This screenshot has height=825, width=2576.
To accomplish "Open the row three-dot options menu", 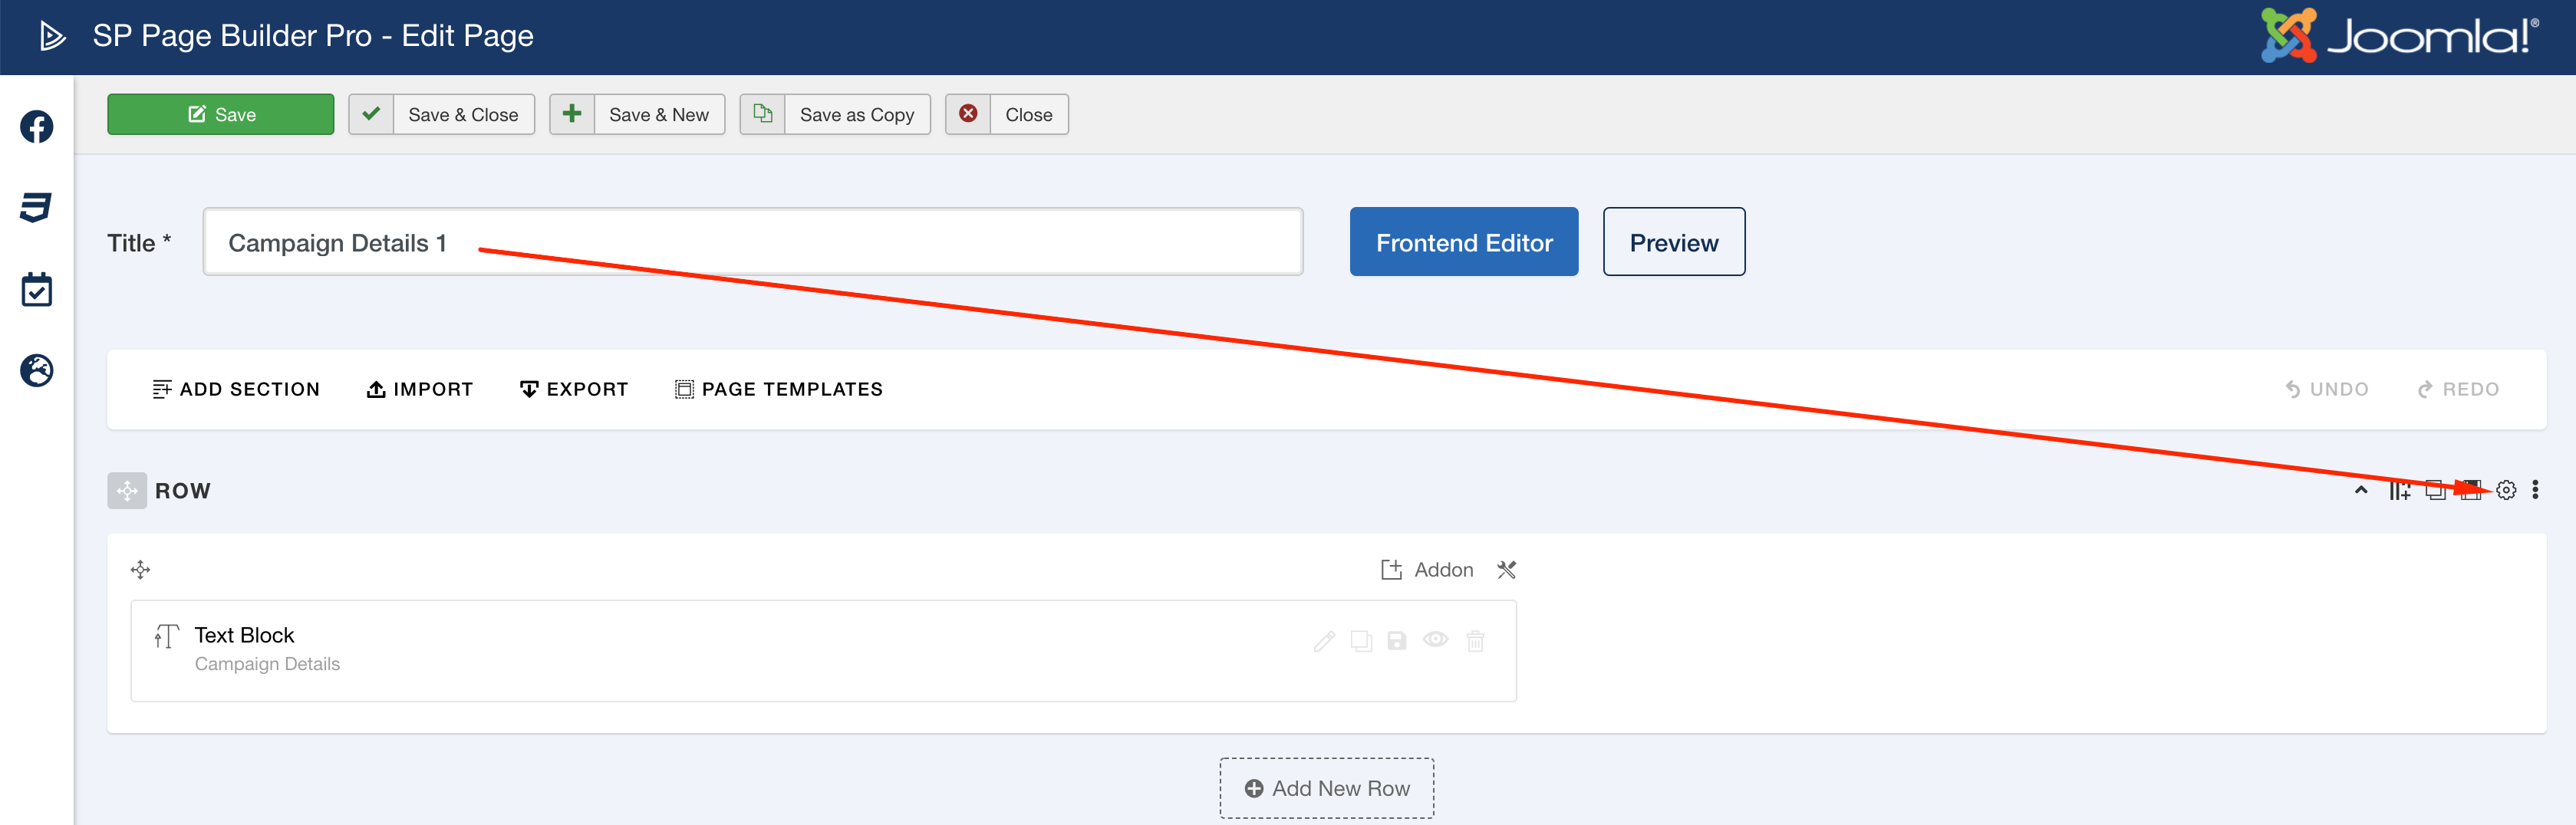I will (2537, 490).
